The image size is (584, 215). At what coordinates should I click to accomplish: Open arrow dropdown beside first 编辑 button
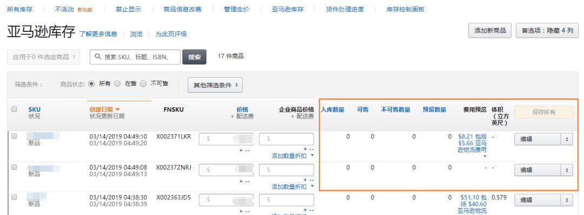(567, 139)
